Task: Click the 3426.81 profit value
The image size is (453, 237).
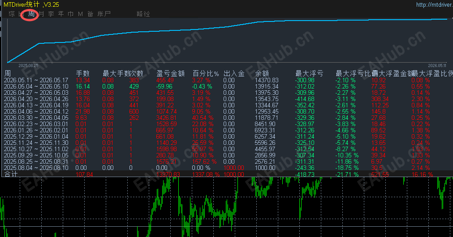Action: [x=166, y=118]
